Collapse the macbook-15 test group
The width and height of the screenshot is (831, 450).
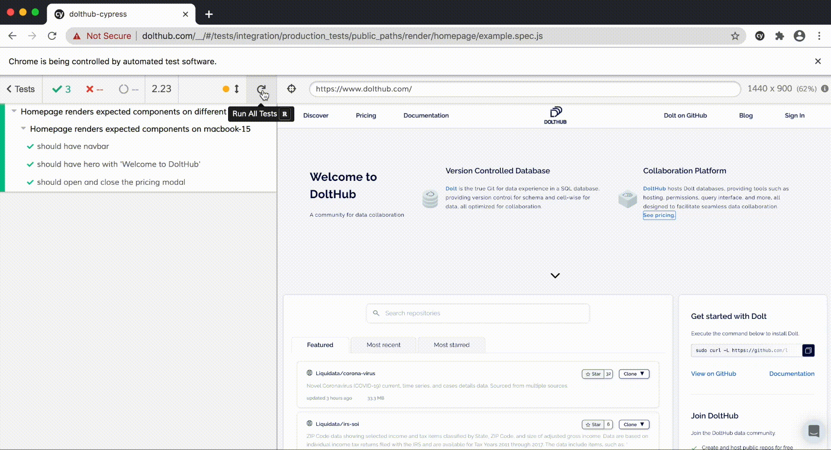pos(23,129)
